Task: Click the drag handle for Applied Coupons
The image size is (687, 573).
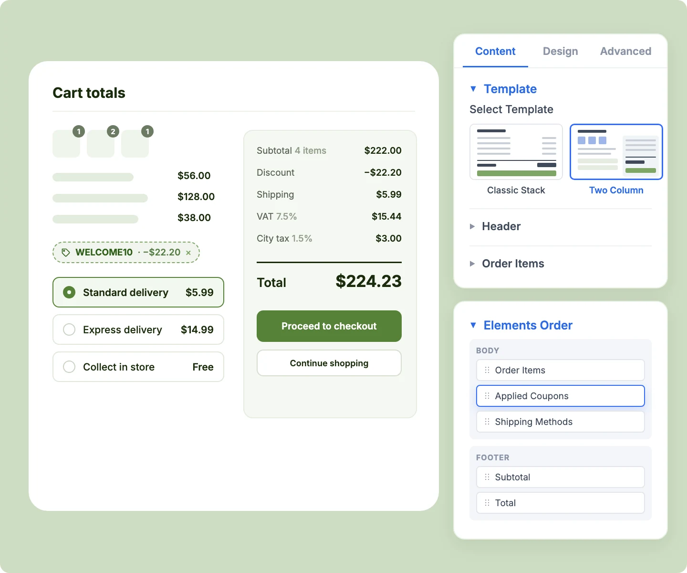Action: tap(487, 396)
